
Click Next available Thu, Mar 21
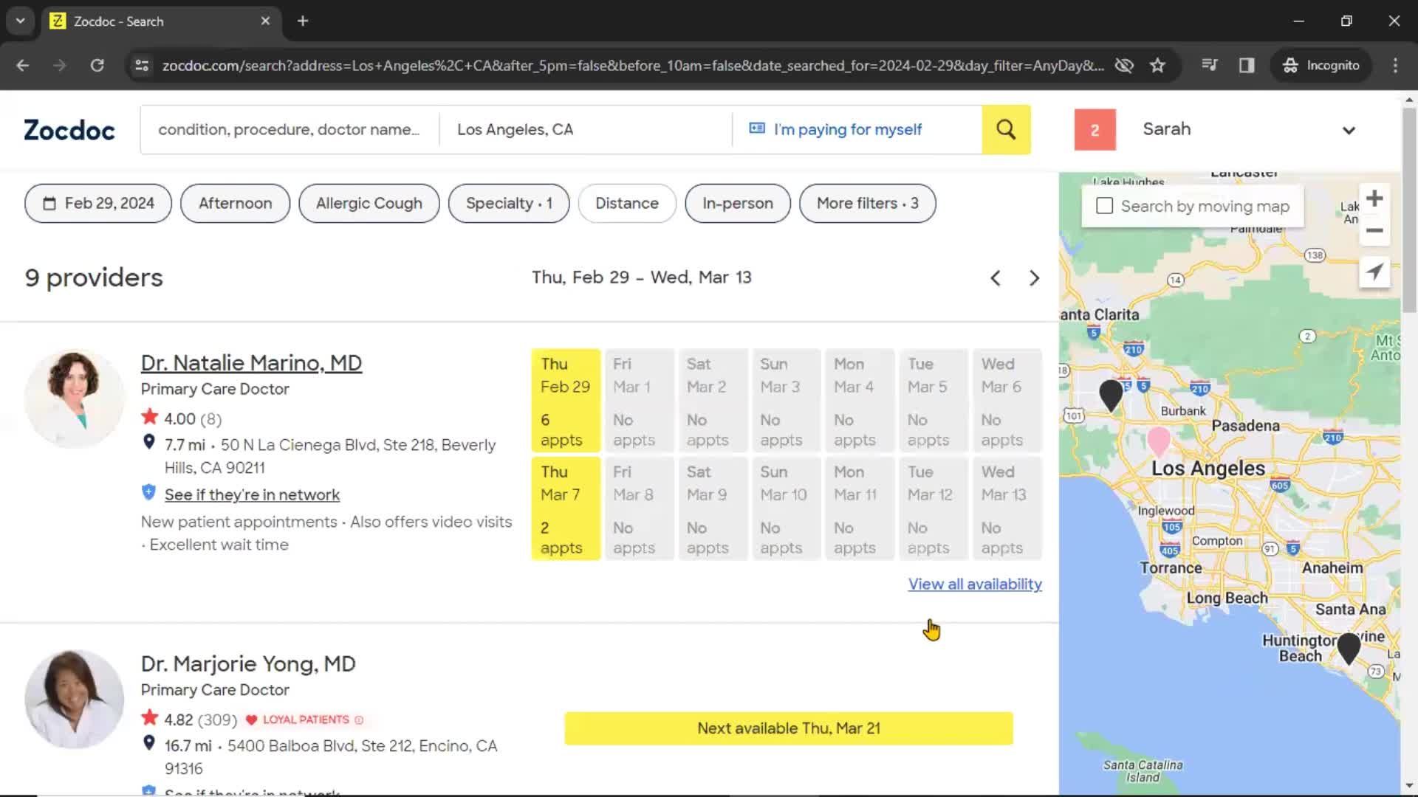(x=789, y=728)
